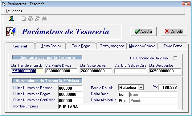Click the toolbar grip handle beside the exit icon
192x116 pixels.
(x=3, y=19)
